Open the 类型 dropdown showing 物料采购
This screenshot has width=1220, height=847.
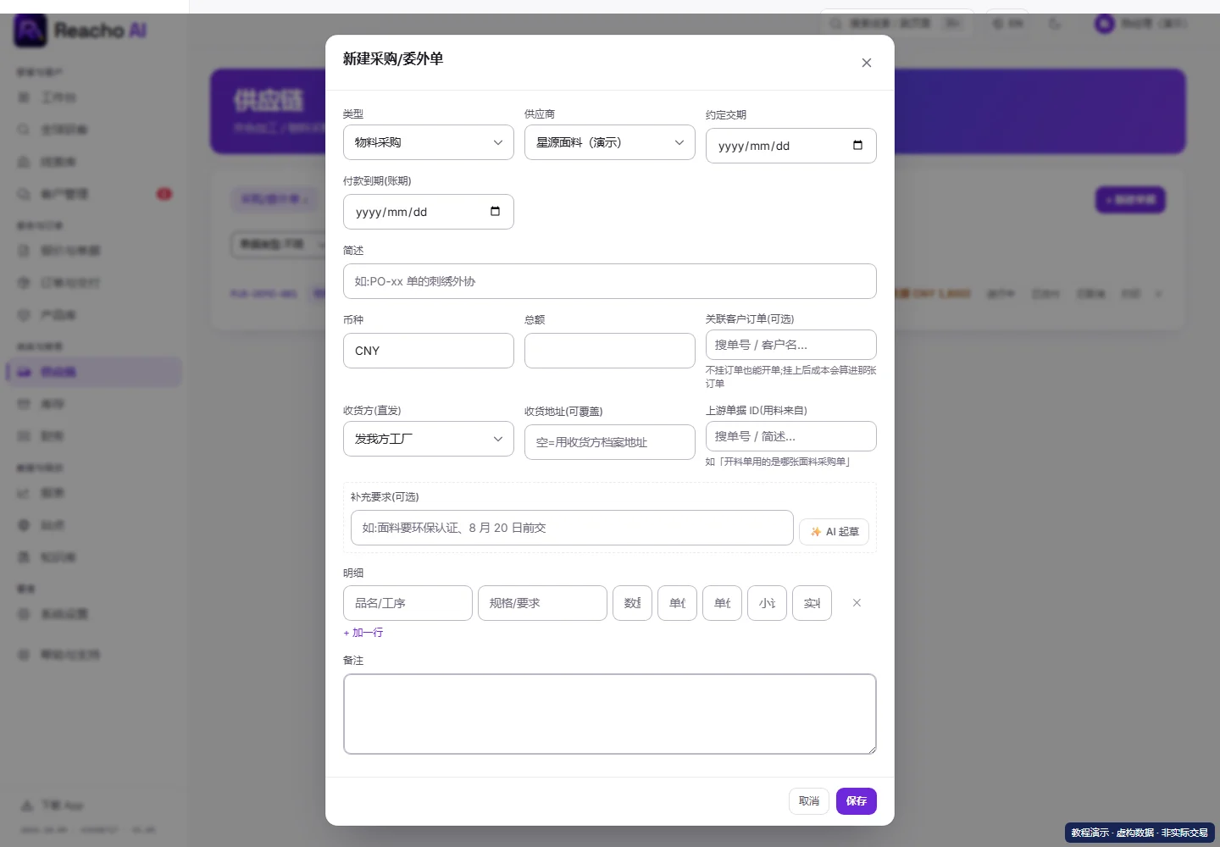coord(428,142)
